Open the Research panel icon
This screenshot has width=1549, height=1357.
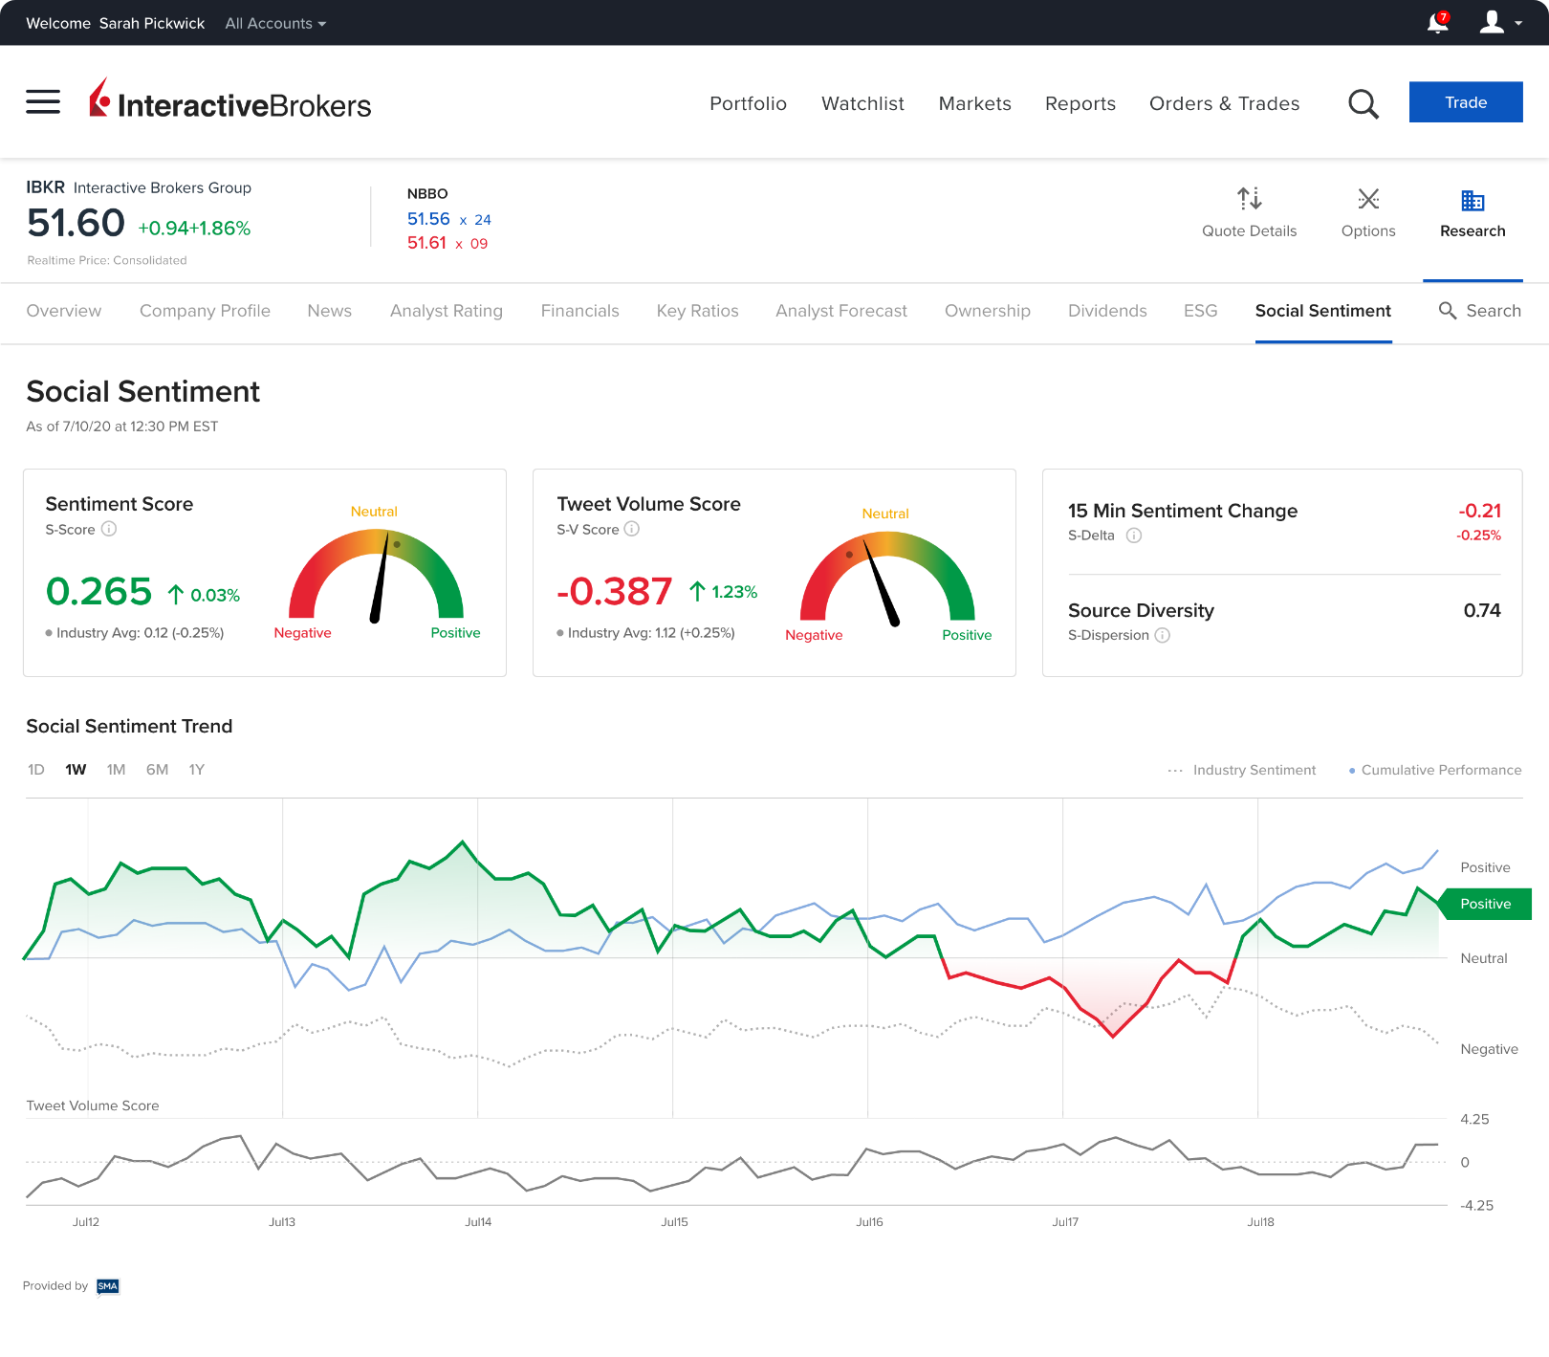click(1472, 201)
